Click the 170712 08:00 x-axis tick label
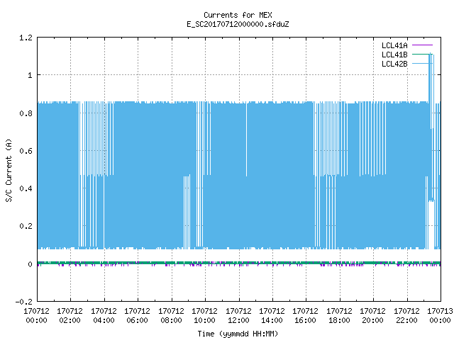Viewport: 454px width, 340px height. [x=171, y=316]
